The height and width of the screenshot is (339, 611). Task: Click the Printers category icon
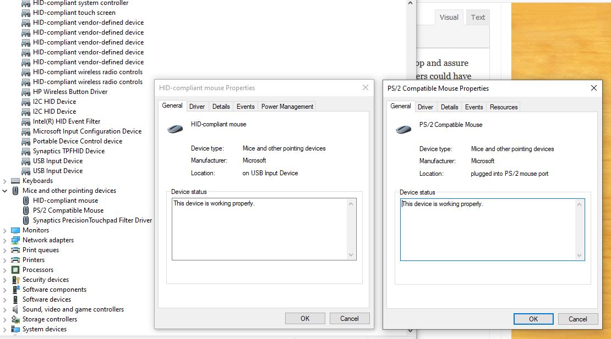point(15,260)
